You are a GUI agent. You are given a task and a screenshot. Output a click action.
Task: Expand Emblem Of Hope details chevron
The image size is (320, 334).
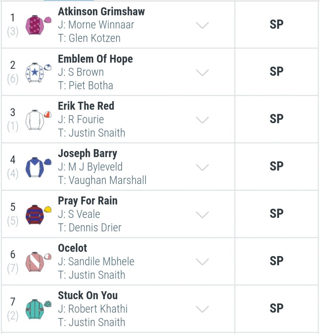[202, 73]
